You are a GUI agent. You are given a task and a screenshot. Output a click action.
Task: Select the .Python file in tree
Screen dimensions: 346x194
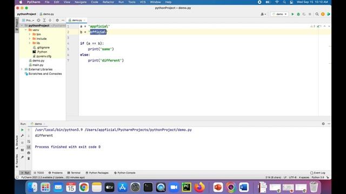[40, 52]
